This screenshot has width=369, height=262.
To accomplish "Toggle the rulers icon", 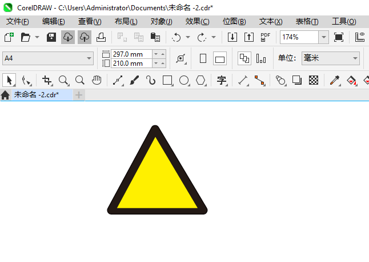I will click(x=360, y=37).
